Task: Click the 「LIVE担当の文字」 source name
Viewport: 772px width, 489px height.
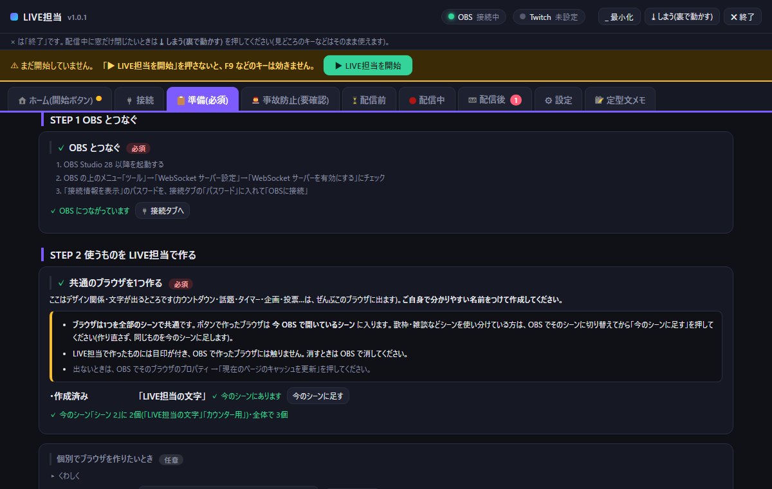Action: [x=172, y=396]
